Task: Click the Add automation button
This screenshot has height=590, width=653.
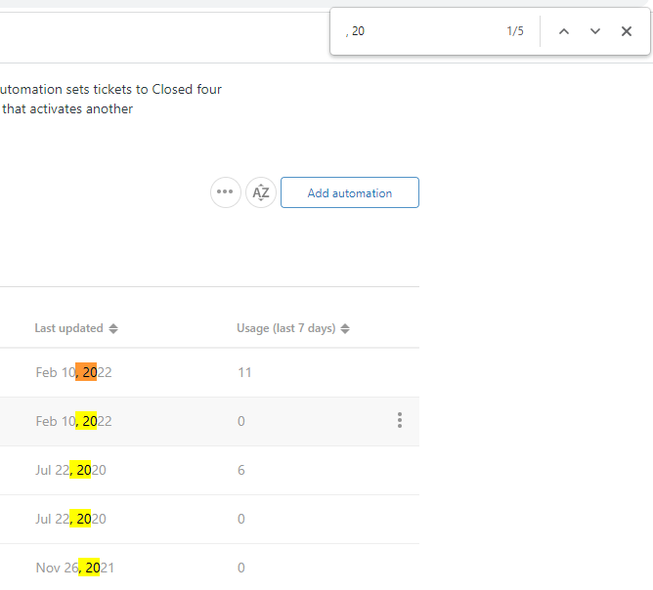Action: point(349,192)
